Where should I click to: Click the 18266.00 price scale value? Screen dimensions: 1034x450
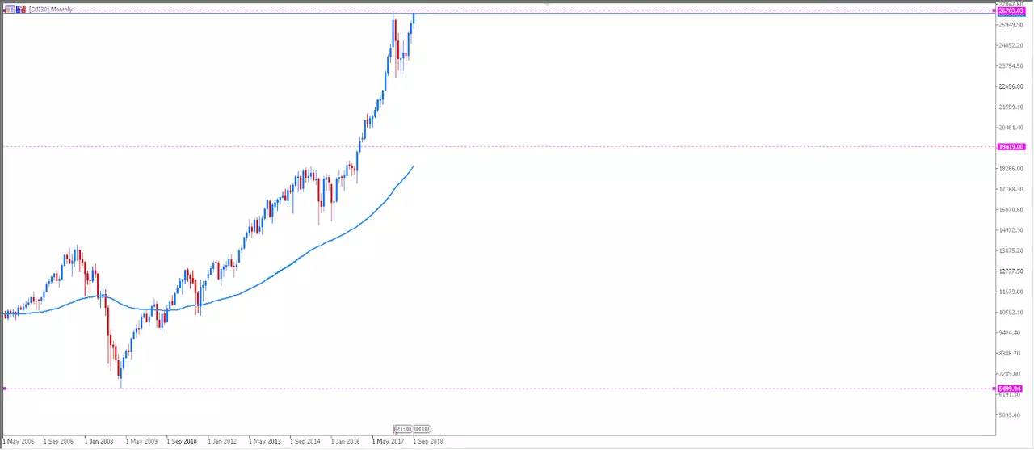tap(1011, 169)
